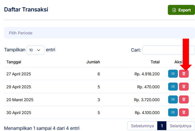
Task: Click the Selanjutnya pagination button
Action: pos(181,126)
